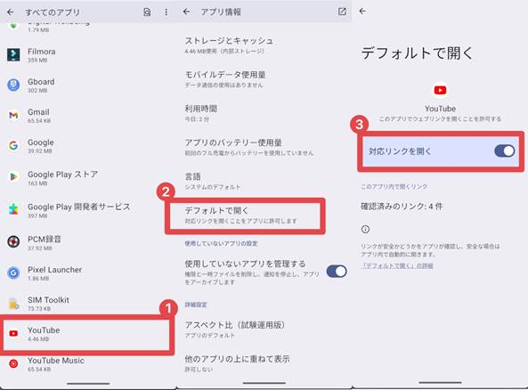This screenshot has width=528, height=390.
Task: Open the three-dot overflow menu in すべてのアプリ
Action: pyautogui.click(x=166, y=12)
